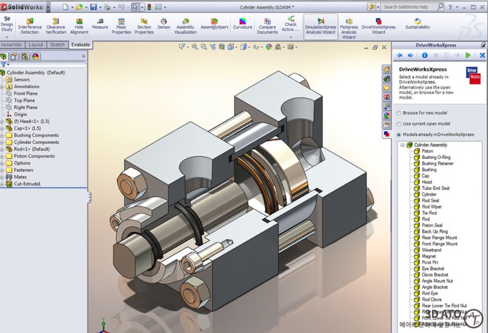Open Clearance Verification tool
The height and width of the screenshot is (333, 488).
56,26
